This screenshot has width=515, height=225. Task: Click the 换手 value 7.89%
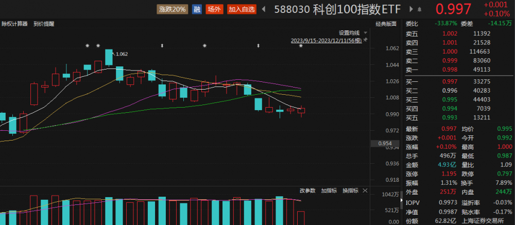(504, 183)
